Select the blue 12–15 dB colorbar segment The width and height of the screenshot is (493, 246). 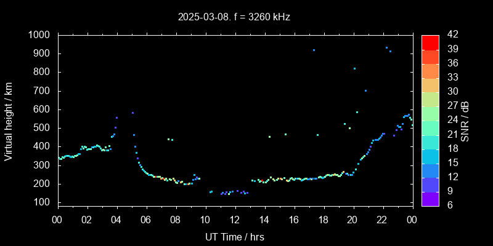pos(430,170)
